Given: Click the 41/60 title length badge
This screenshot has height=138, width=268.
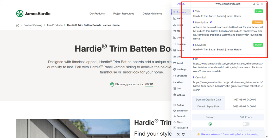Looking at the screenshot, I should point(259,11).
